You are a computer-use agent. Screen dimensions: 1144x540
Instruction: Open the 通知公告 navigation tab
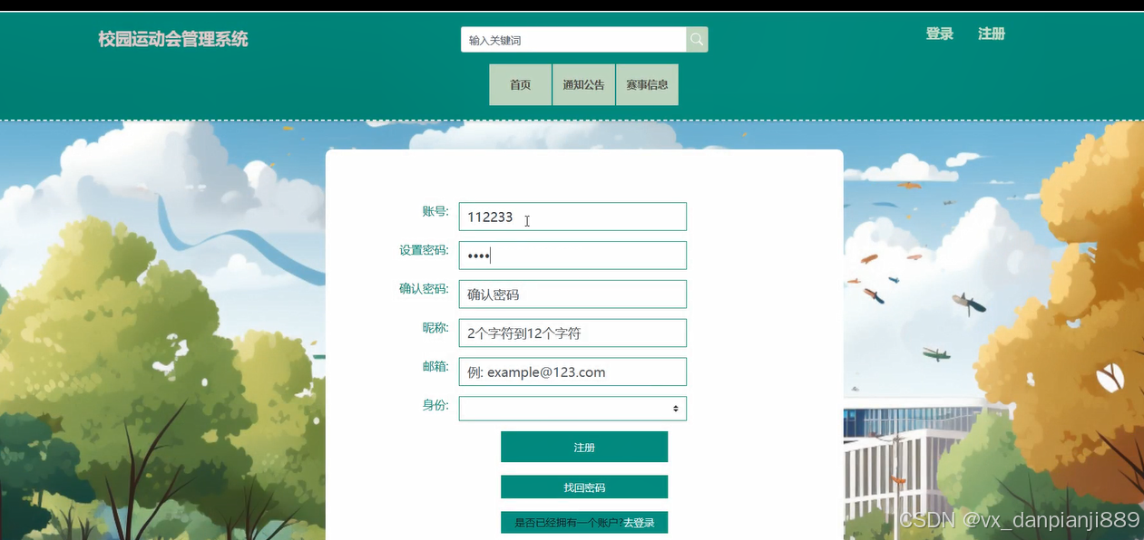click(x=583, y=85)
